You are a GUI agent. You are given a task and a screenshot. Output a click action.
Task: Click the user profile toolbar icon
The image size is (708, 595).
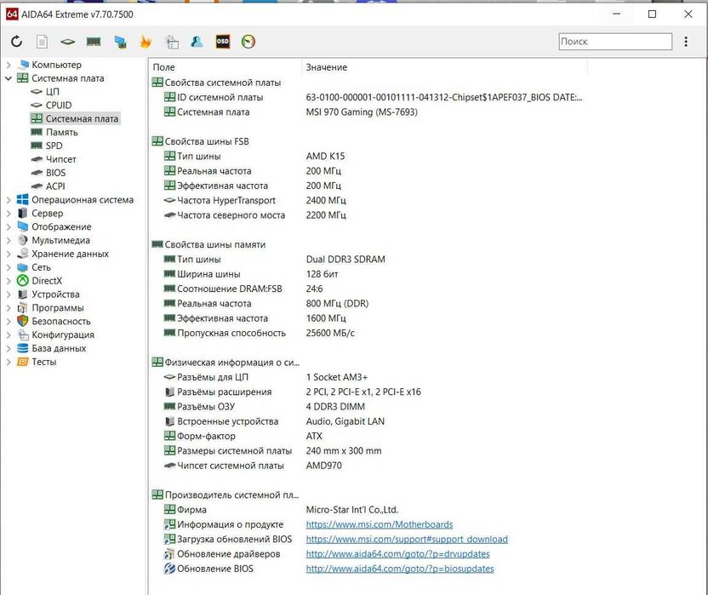coord(197,42)
